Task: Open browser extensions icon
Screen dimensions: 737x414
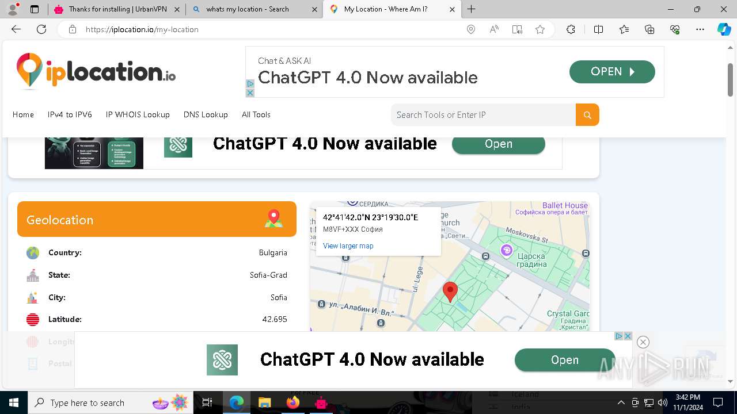Action: pos(571,29)
